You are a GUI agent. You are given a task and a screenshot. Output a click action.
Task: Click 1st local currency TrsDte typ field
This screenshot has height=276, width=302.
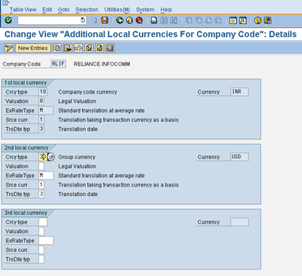click(x=41, y=129)
